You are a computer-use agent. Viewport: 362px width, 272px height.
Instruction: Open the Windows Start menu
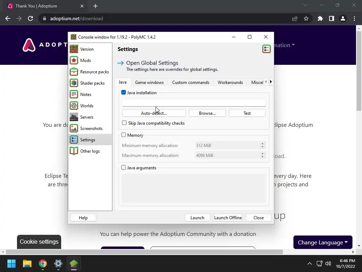coord(11,263)
